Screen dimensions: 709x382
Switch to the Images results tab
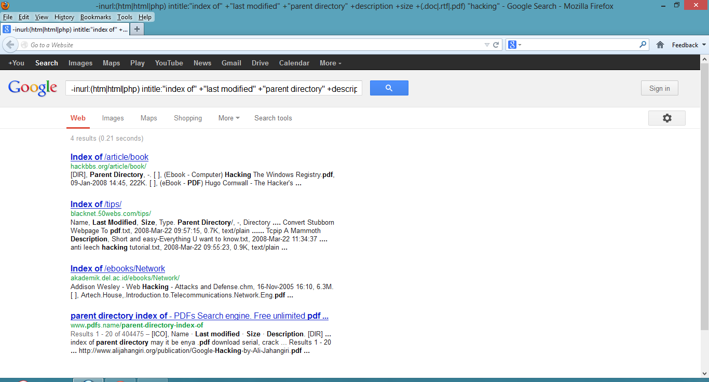[x=113, y=118]
